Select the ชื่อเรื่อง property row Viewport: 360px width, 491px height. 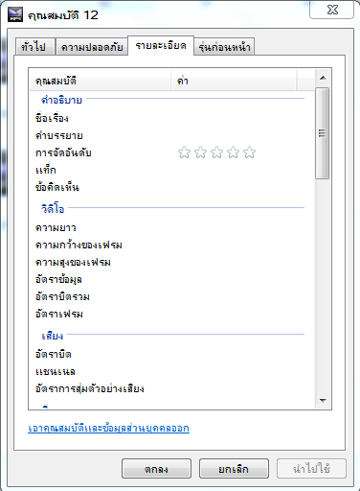[171, 118]
